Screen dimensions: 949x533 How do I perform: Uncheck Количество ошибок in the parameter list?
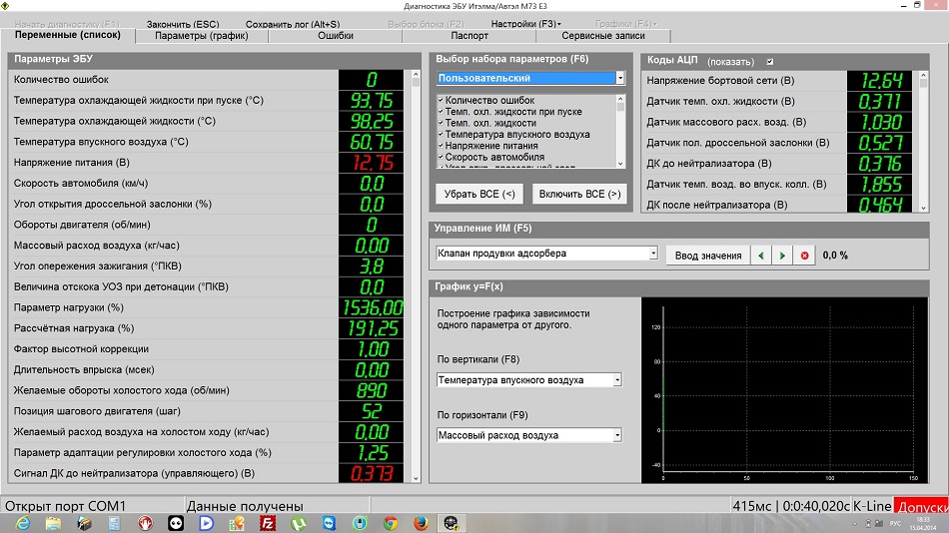tap(441, 100)
